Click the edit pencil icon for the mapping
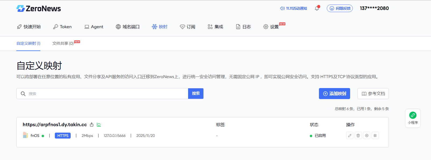 coord(350,136)
